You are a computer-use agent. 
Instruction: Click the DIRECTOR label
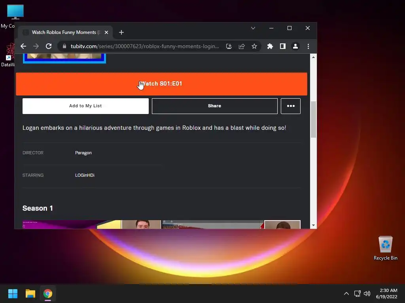pos(33,153)
